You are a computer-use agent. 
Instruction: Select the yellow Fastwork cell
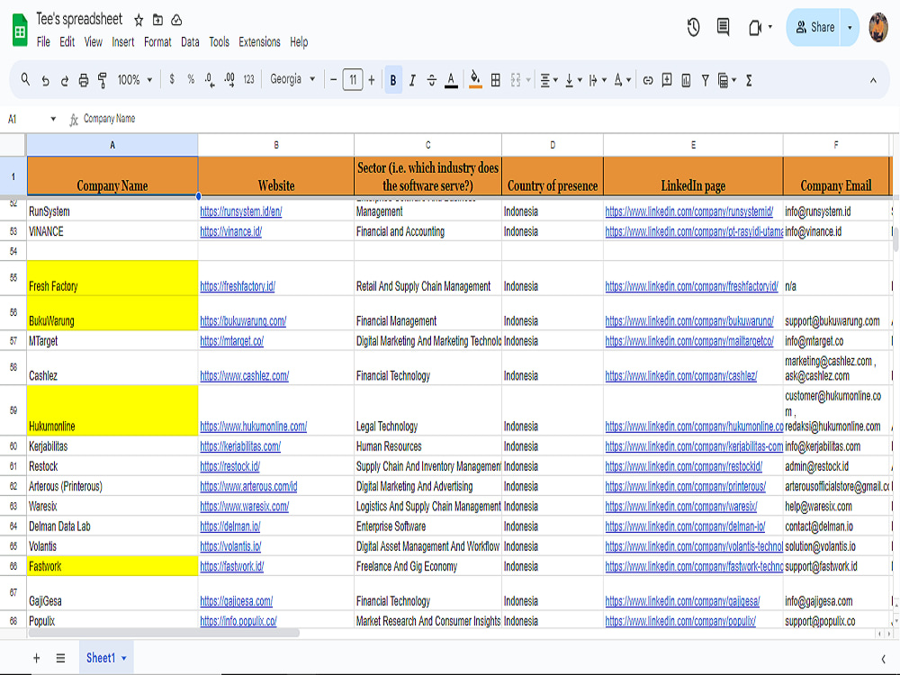[x=112, y=566]
